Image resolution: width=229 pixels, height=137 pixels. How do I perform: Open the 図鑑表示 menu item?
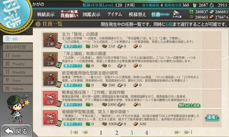coord(91,14)
